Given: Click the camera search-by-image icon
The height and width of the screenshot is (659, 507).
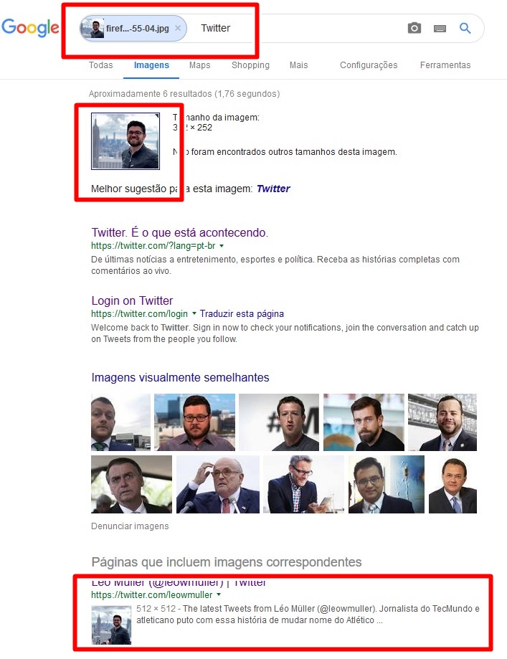Looking at the screenshot, I should tap(414, 28).
